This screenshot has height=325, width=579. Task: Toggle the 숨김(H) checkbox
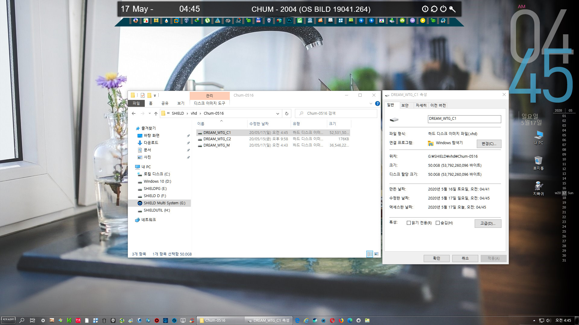pyautogui.click(x=438, y=223)
